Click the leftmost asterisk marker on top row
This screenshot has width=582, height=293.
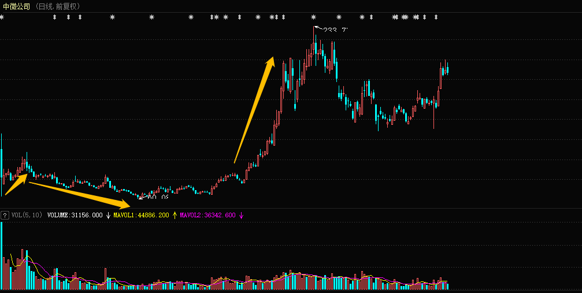[2, 17]
